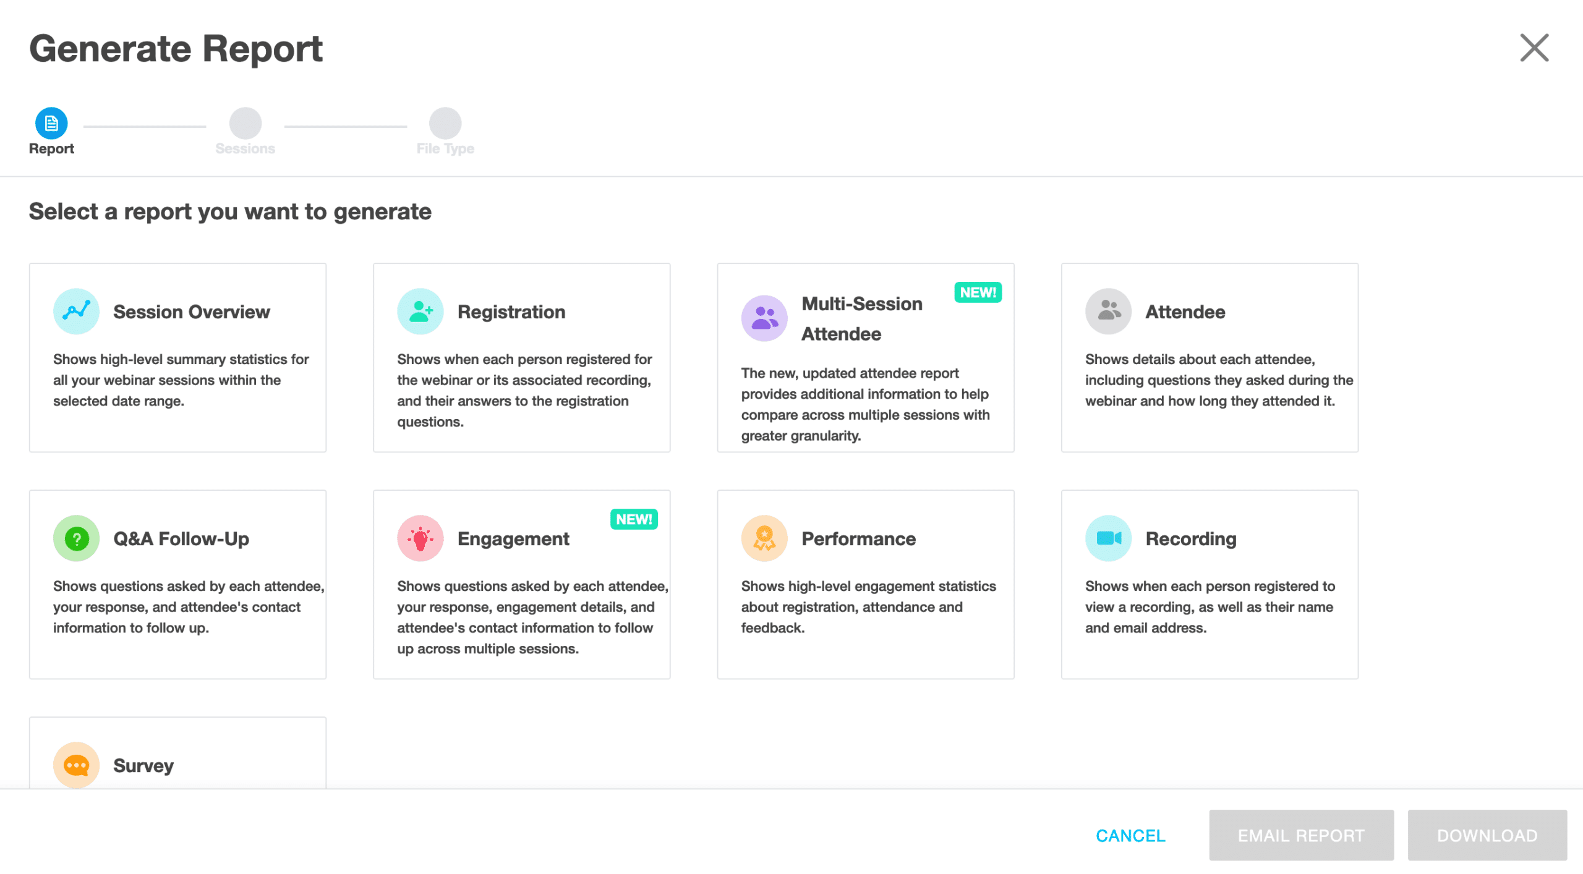Select the Multi-Session Attendee report card
The width and height of the screenshot is (1583, 874).
865,359
